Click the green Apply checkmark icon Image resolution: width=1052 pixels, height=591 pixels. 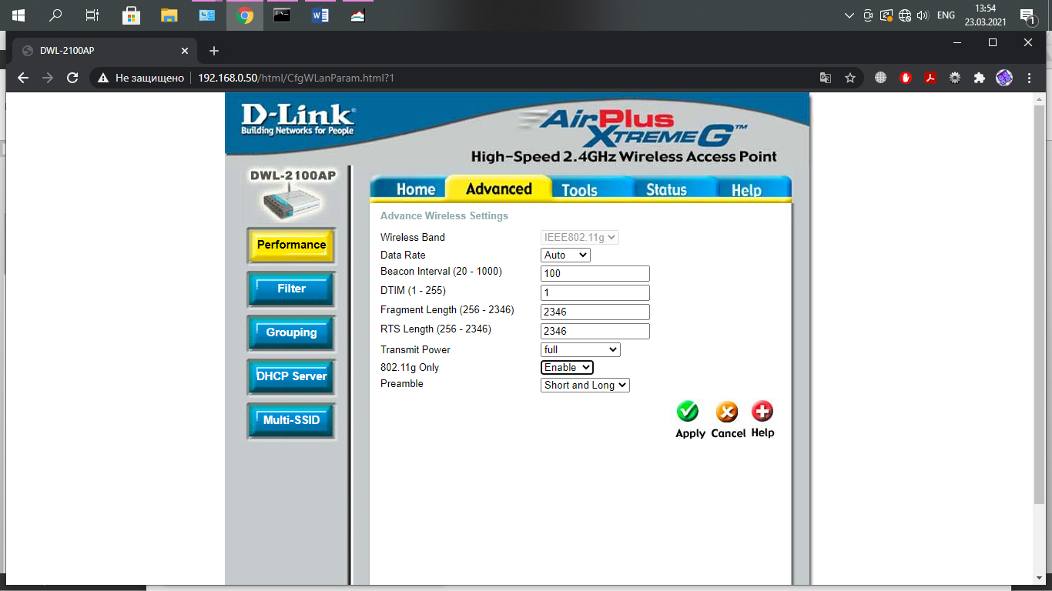click(688, 412)
